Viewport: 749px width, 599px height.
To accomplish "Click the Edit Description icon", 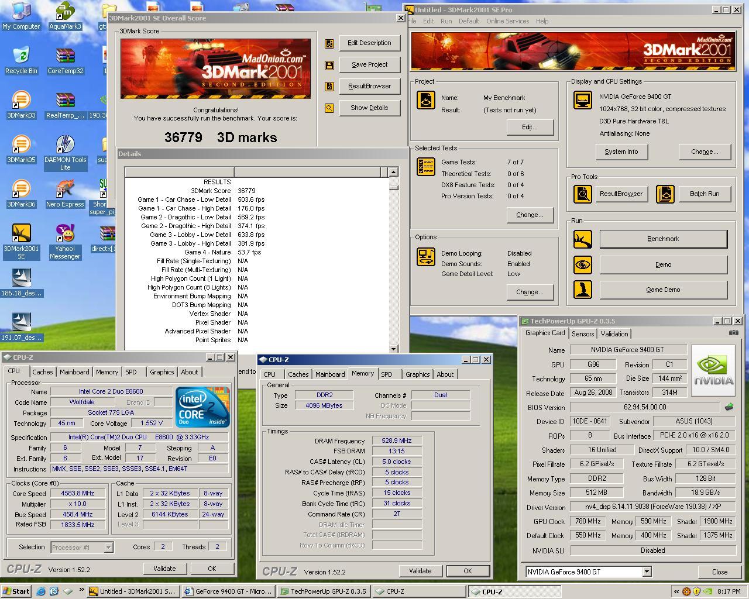I will 329,43.
